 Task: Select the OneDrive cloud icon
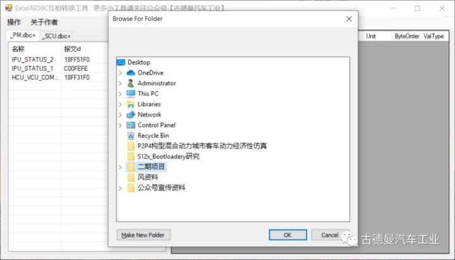(x=131, y=73)
